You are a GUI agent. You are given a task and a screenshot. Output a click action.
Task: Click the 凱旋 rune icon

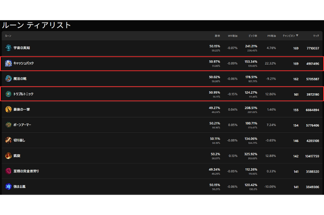(x=9, y=156)
